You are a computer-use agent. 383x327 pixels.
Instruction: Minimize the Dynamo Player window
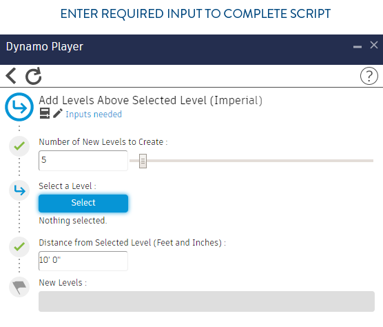[x=358, y=47]
